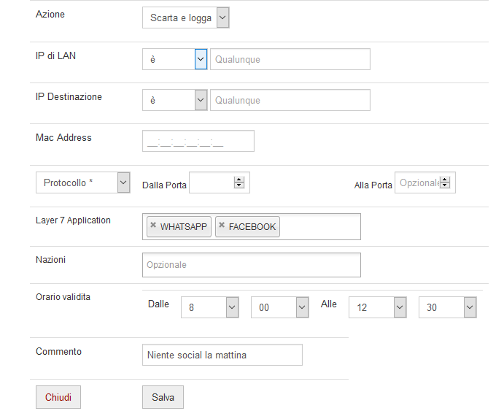Remove the WHATSAPP tag from Layer 7 Application
Image resolution: width=504 pixels, height=419 pixels.
tap(153, 225)
